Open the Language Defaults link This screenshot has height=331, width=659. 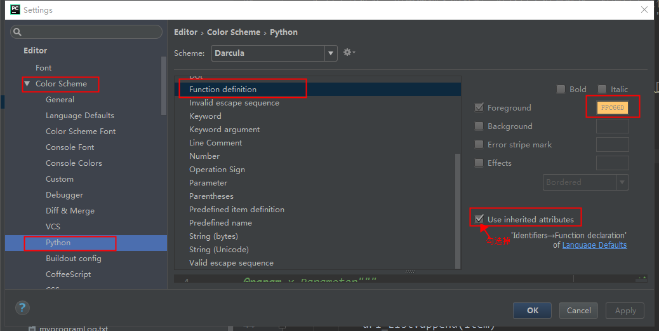coord(594,245)
